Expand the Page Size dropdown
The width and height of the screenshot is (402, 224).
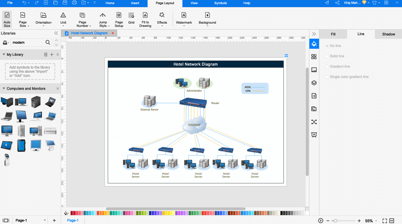pyautogui.click(x=23, y=18)
